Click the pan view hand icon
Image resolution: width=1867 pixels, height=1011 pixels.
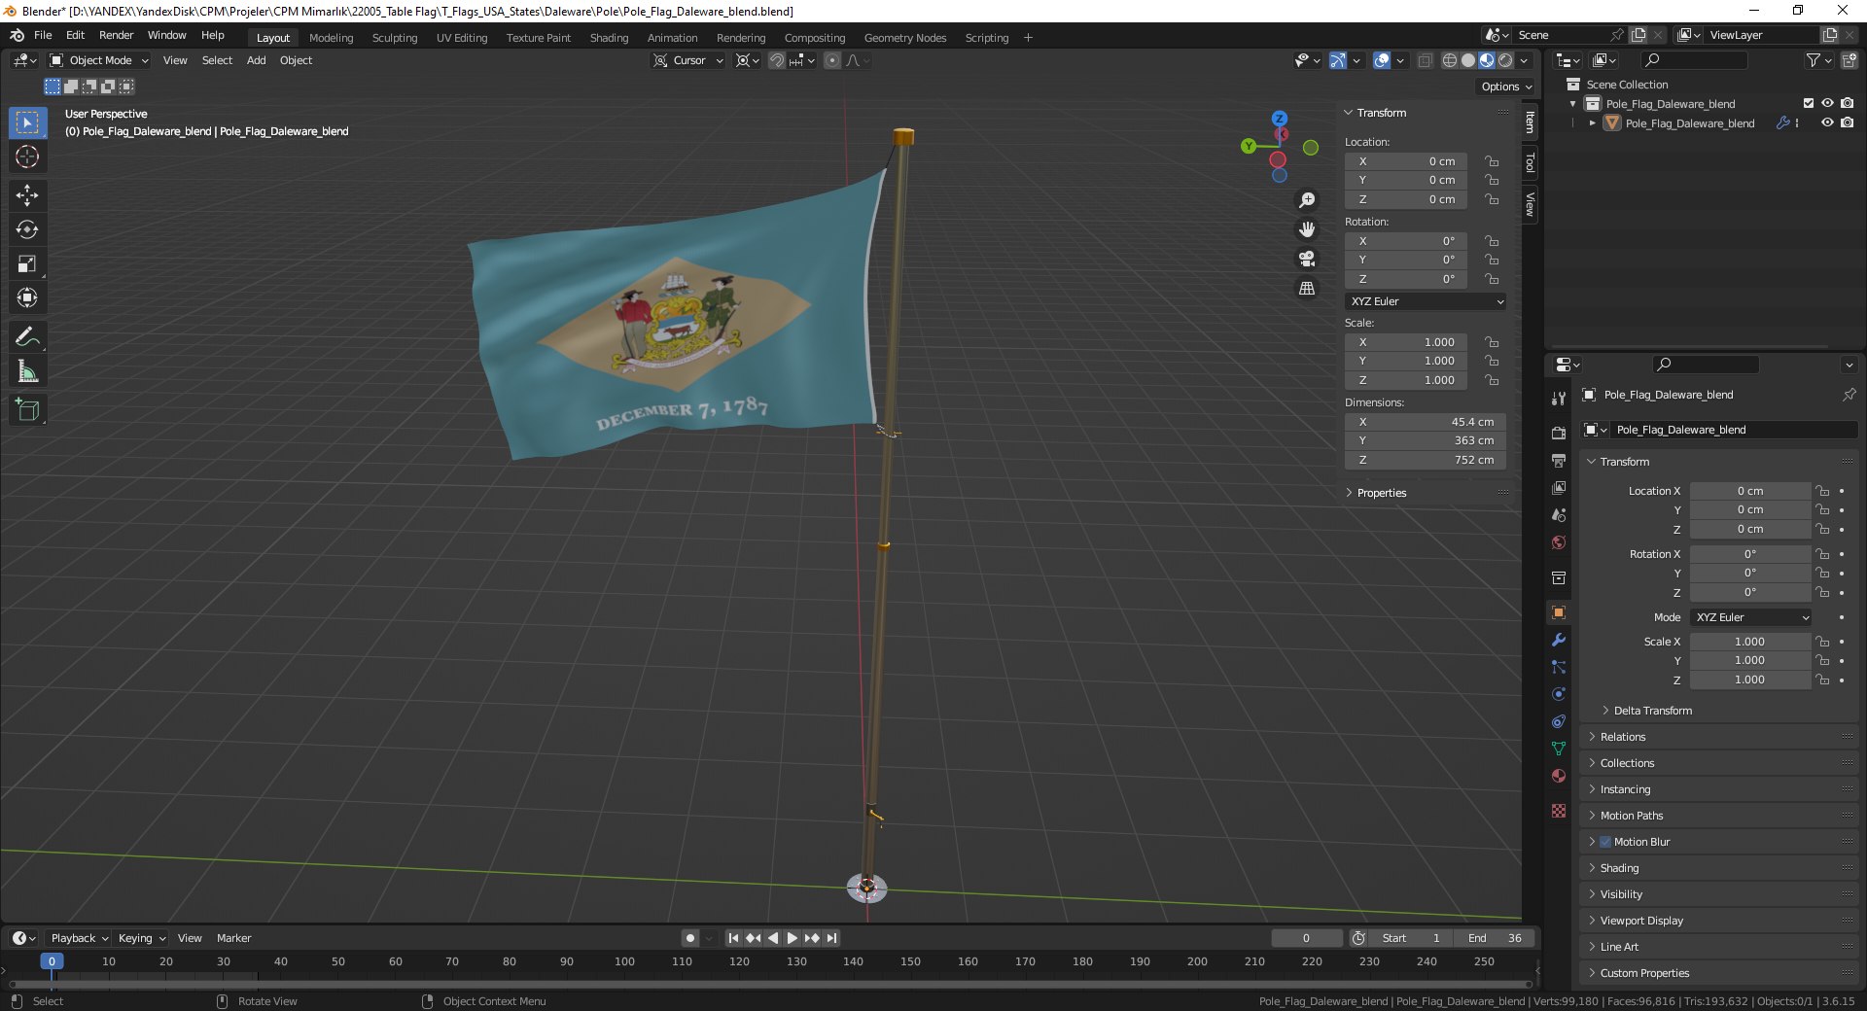click(1307, 229)
